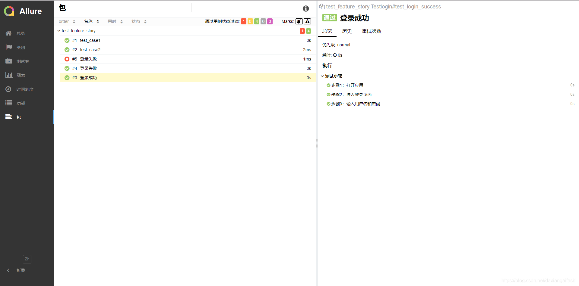Open failed test #5 登录失败

188,59
